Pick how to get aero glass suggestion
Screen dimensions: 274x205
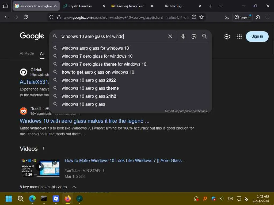click(131, 72)
